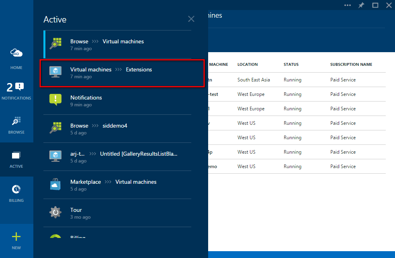Open Browse > Virtual machines journey
The width and height of the screenshot is (395, 258).
click(117, 45)
